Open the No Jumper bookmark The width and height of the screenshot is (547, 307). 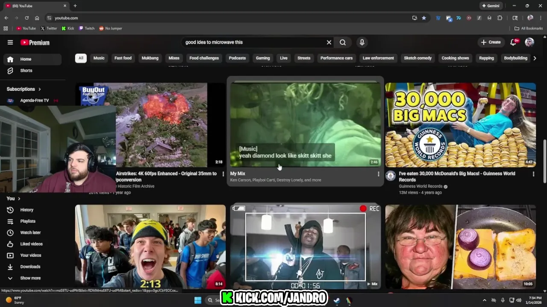(x=111, y=28)
